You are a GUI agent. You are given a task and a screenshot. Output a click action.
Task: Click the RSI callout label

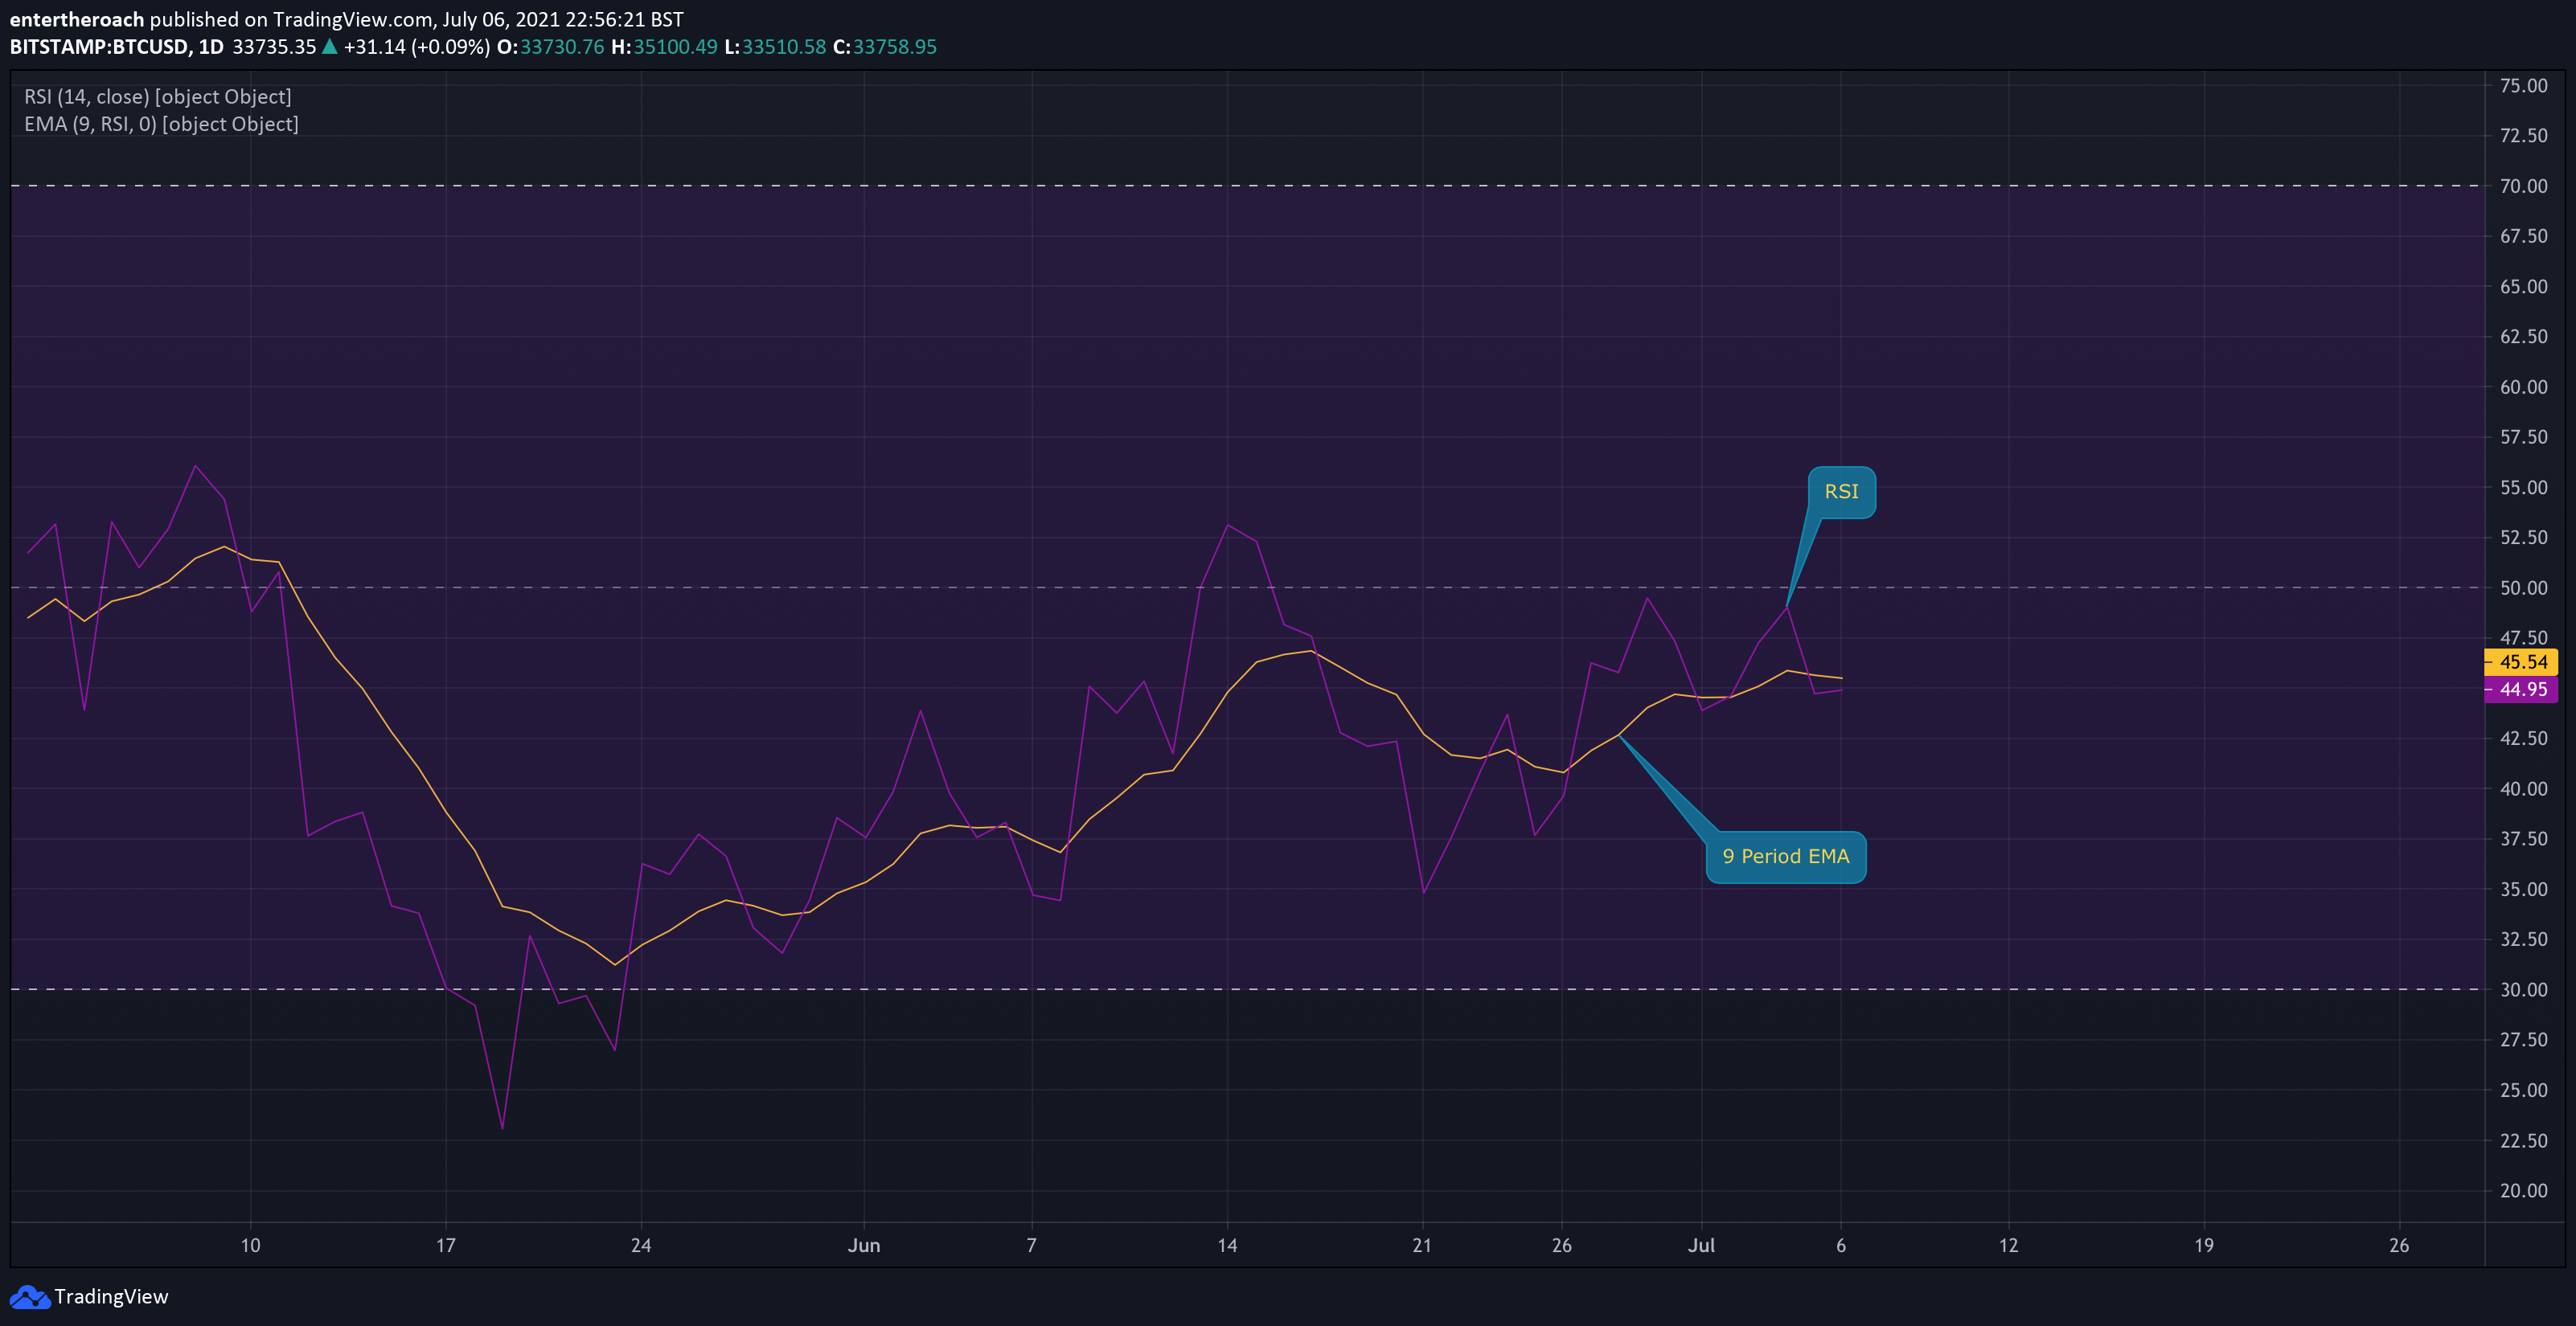[x=1841, y=492]
